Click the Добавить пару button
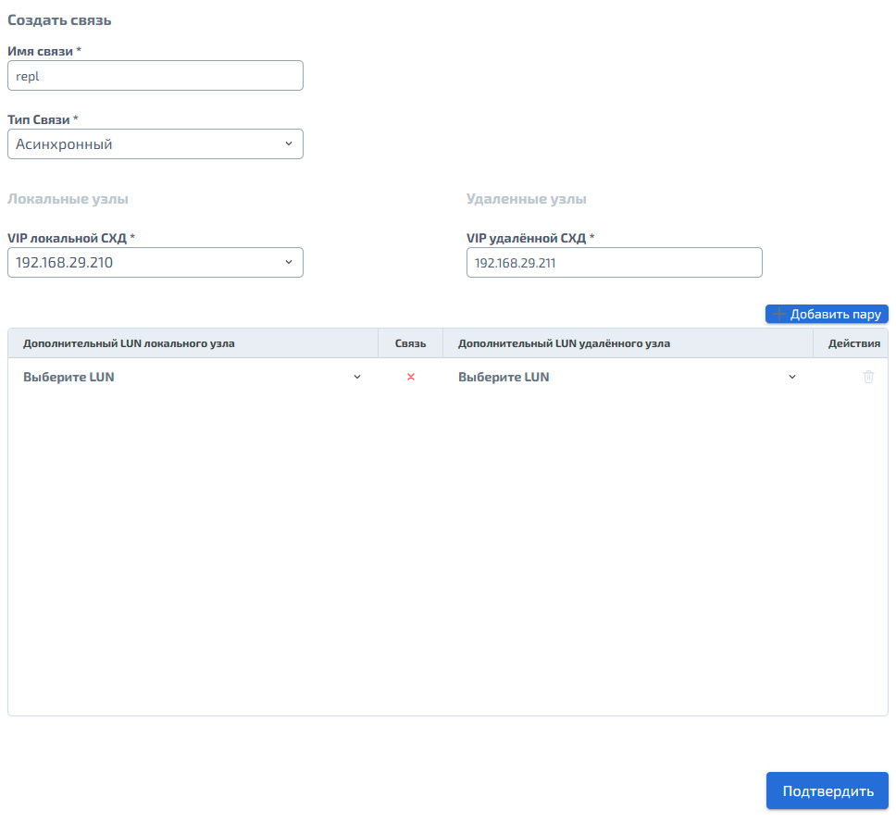896x821 pixels. [827, 314]
